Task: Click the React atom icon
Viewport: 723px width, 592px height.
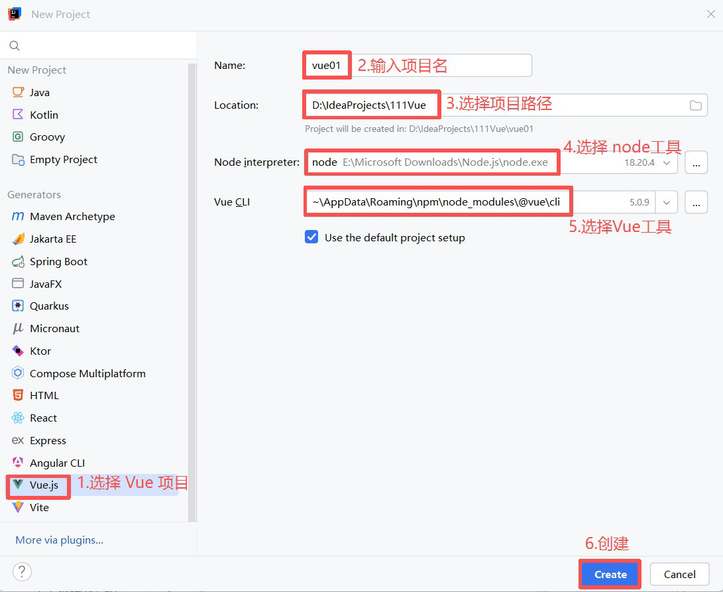Action: [x=18, y=418]
